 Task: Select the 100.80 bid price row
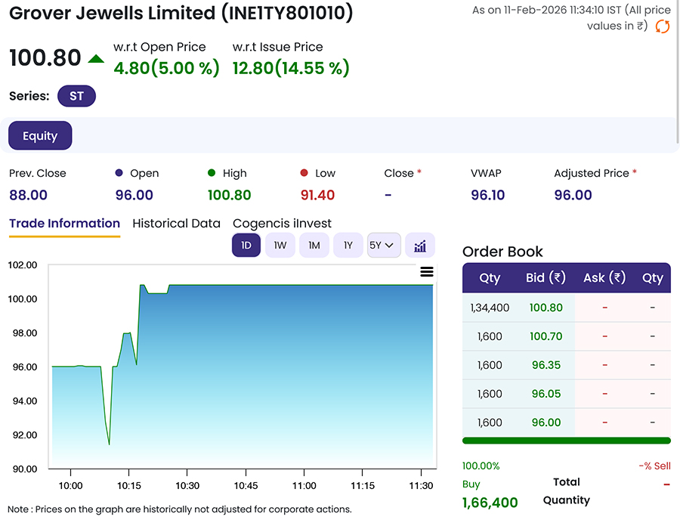(x=546, y=308)
